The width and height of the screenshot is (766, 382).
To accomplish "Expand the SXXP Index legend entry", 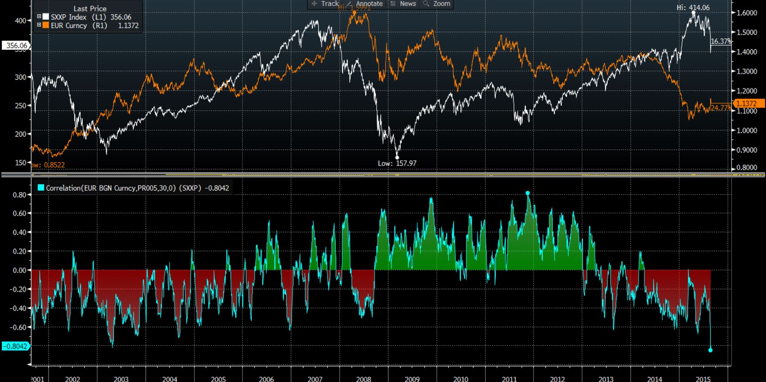I will pos(39,17).
